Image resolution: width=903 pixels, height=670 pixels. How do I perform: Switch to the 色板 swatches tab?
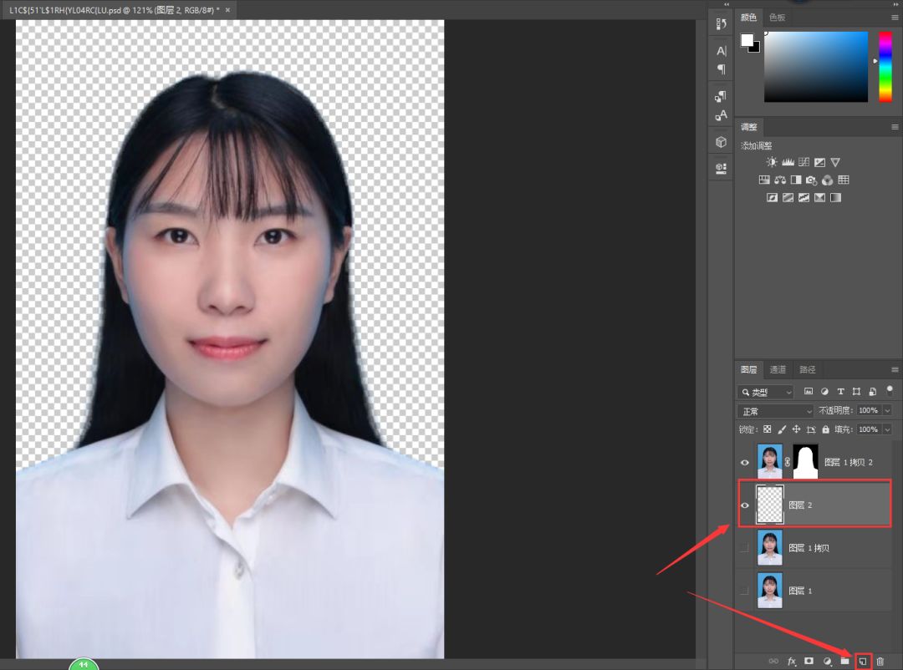click(777, 18)
